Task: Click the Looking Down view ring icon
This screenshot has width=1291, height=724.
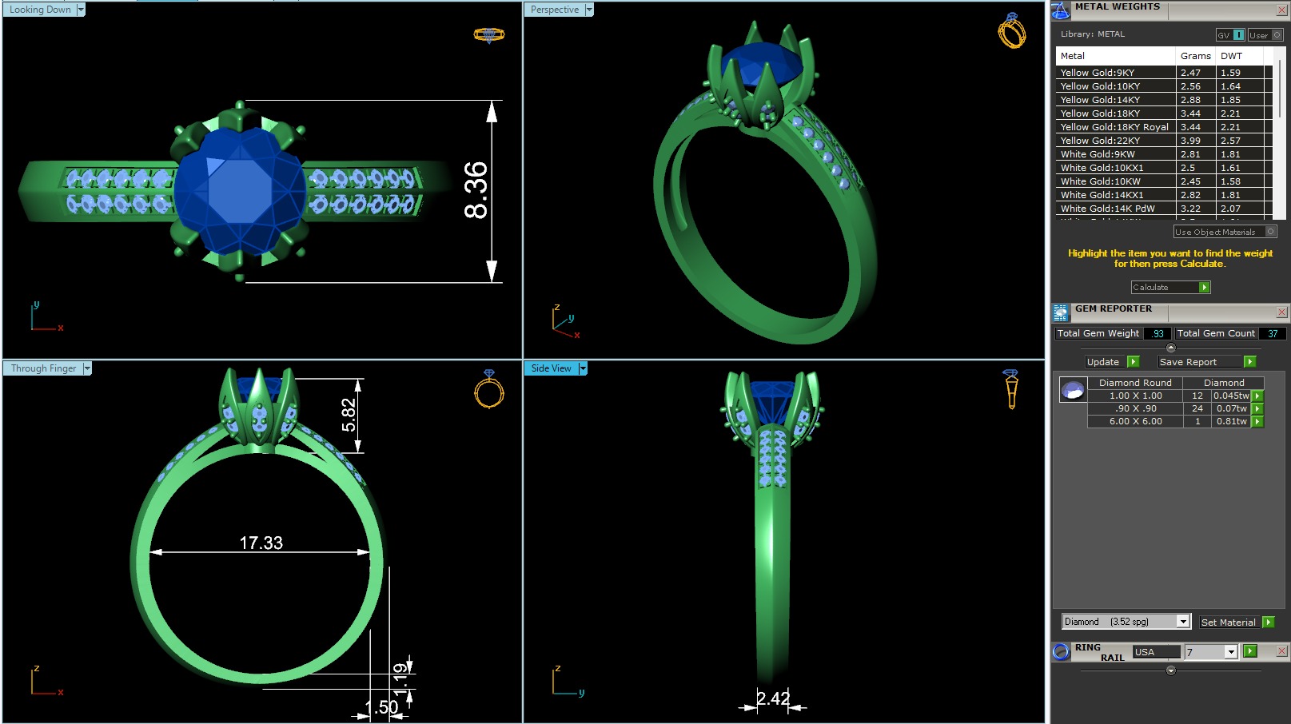Action: pyautogui.click(x=489, y=35)
